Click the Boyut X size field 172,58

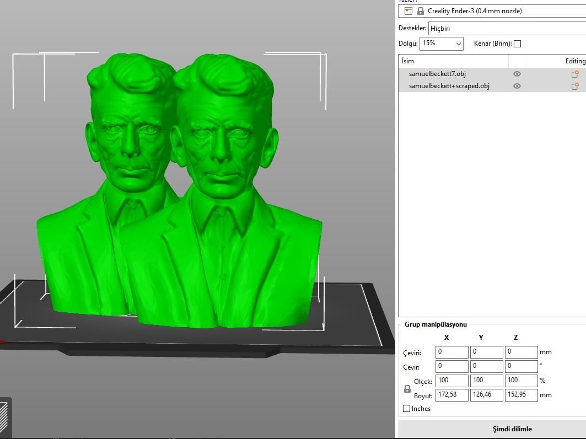point(452,395)
